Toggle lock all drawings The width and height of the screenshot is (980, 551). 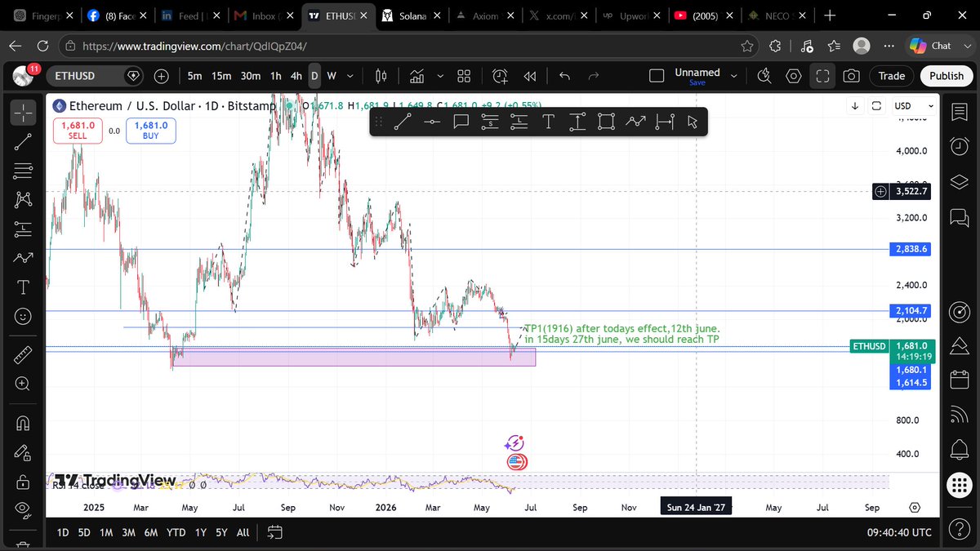(23, 481)
